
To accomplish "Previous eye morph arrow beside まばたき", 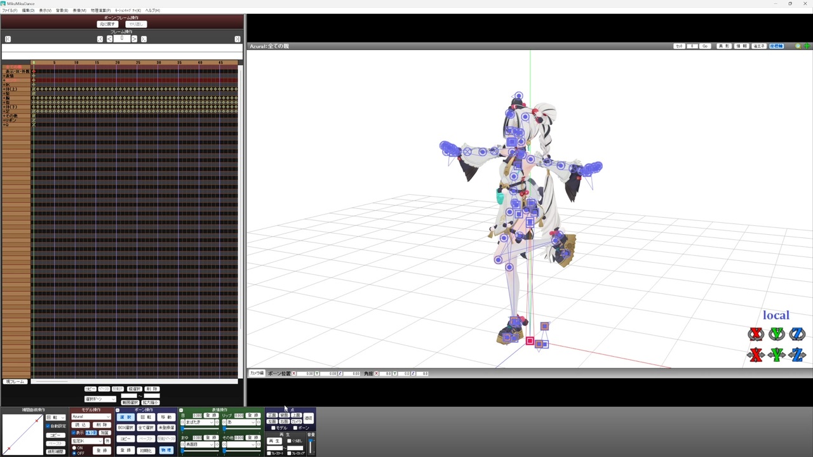I will [183, 422].
